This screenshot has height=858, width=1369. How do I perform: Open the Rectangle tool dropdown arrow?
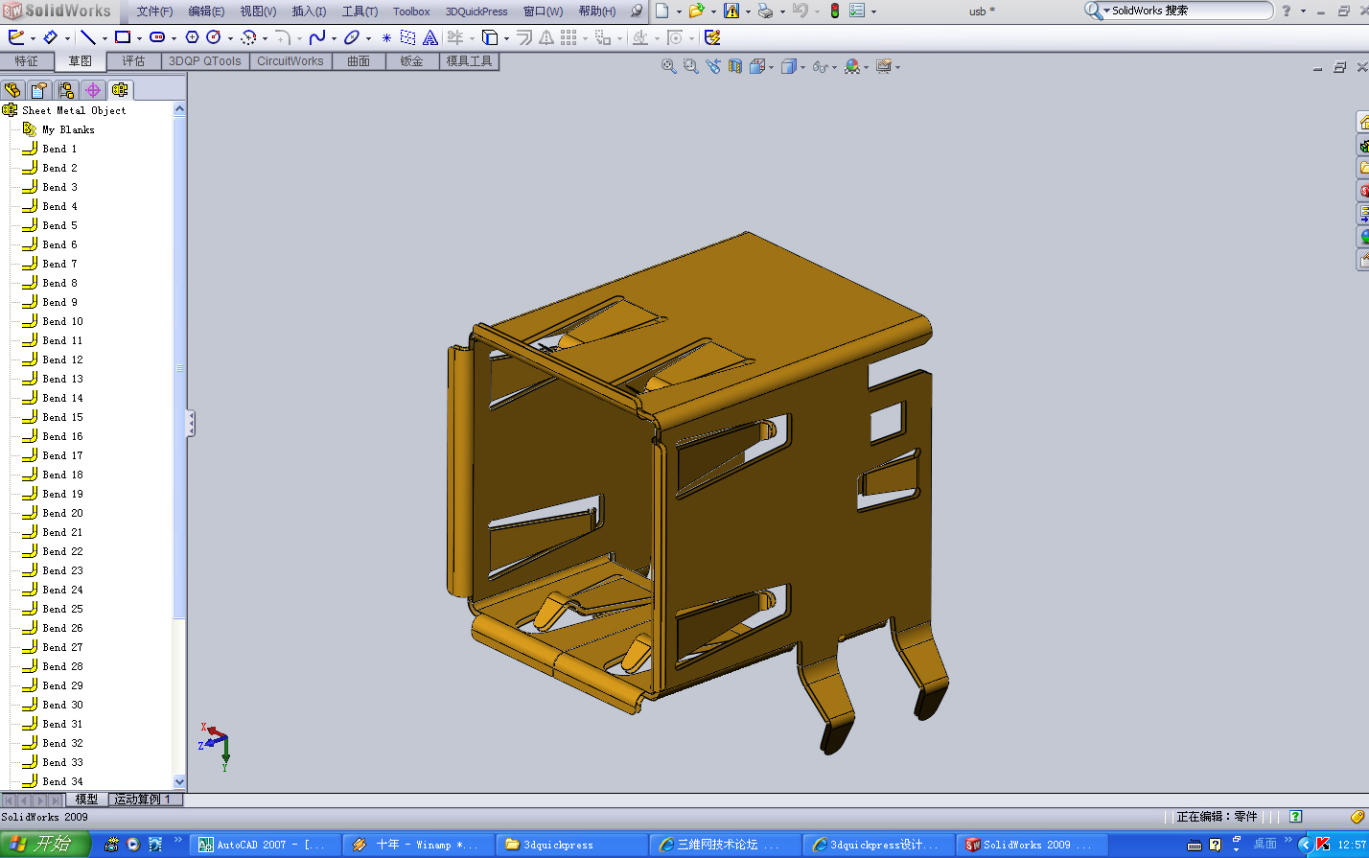tap(139, 39)
